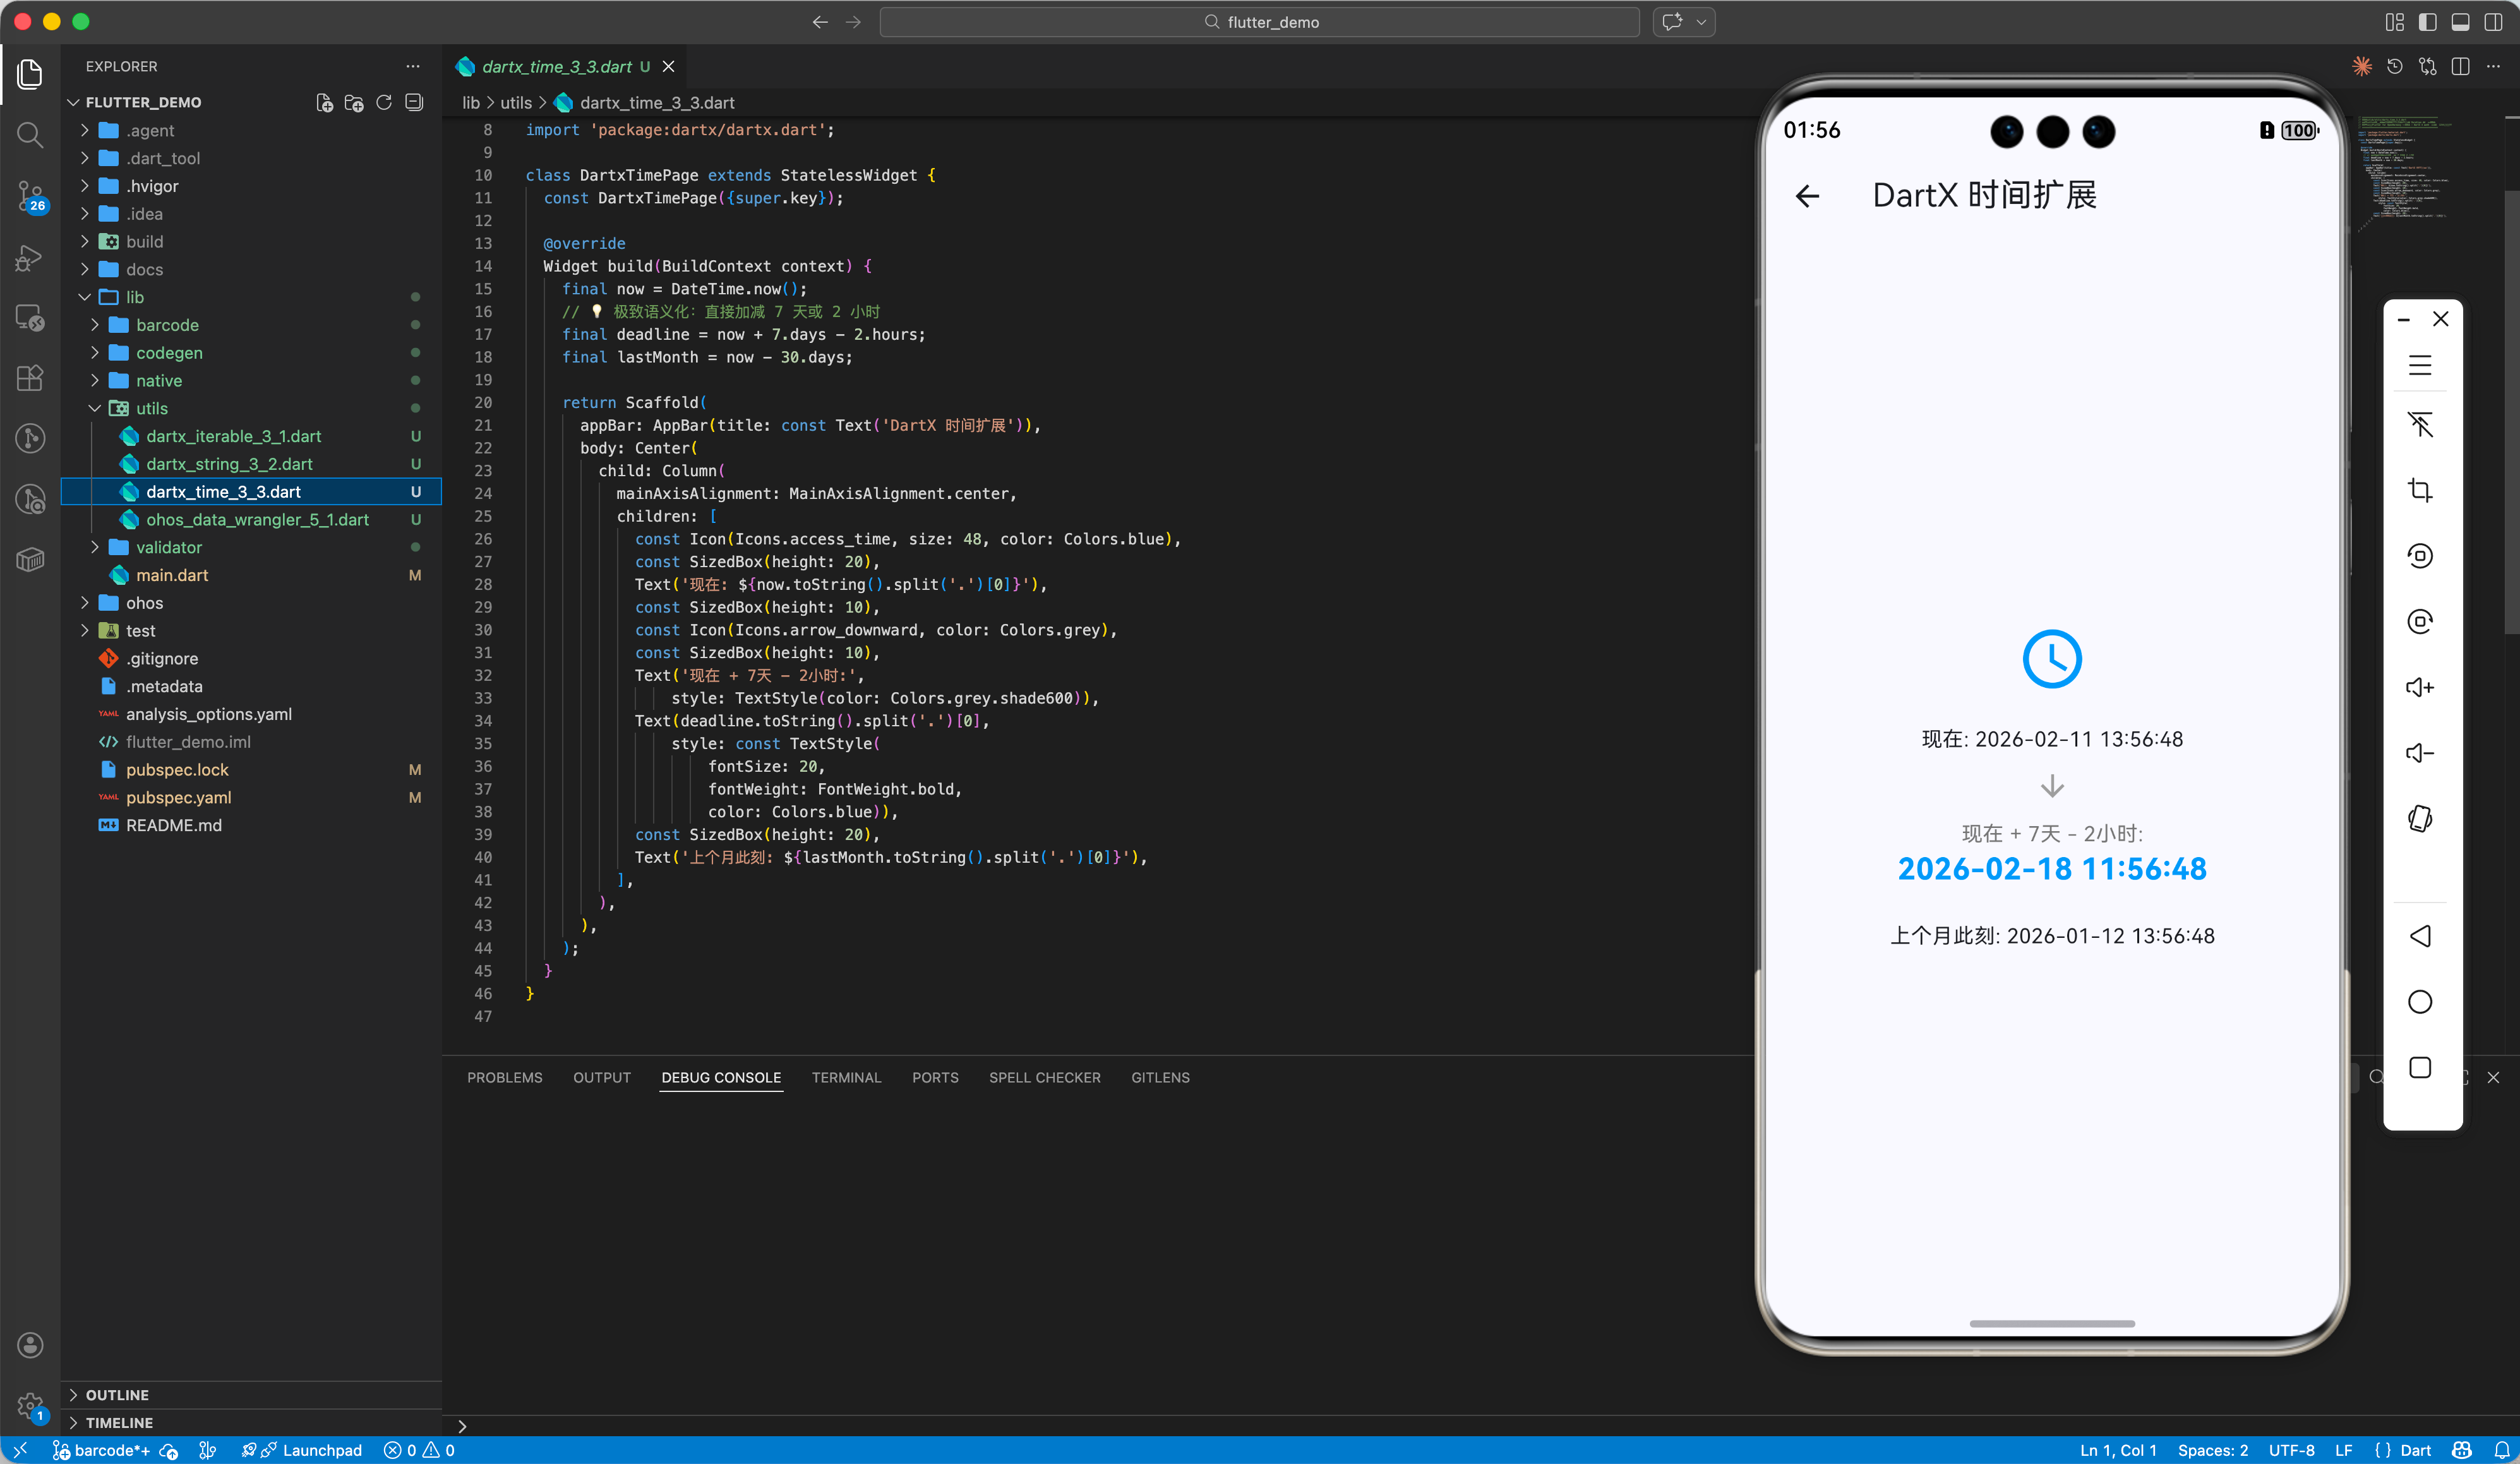Toggle the primary side bar layout button
The image size is (2520, 1464).
(x=2427, y=22)
